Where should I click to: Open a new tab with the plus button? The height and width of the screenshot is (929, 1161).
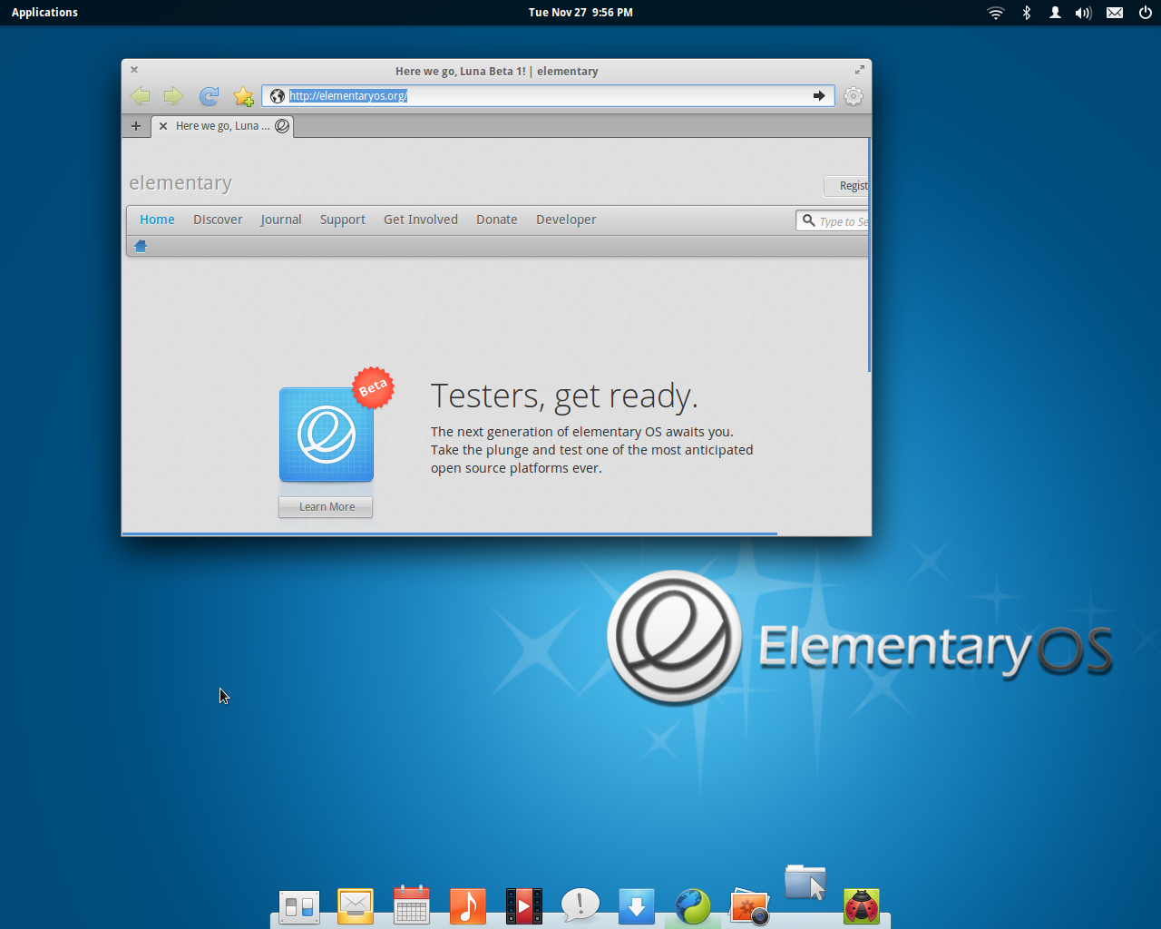[x=136, y=126]
